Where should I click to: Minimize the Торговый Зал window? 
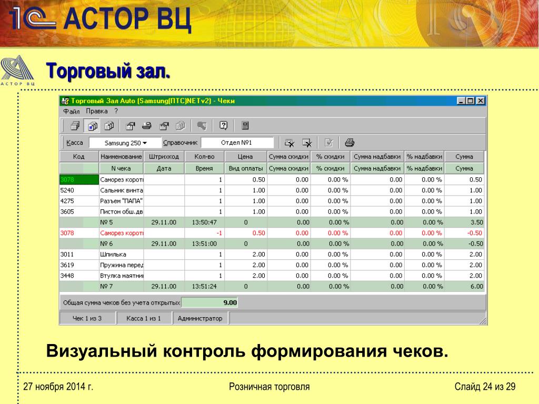(x=461, y=100)
